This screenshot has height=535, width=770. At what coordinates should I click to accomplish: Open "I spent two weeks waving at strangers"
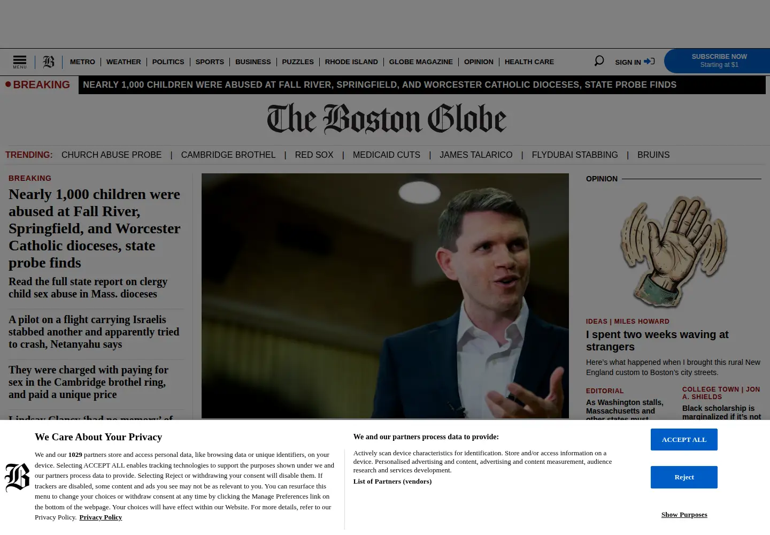tap(657, 341)
